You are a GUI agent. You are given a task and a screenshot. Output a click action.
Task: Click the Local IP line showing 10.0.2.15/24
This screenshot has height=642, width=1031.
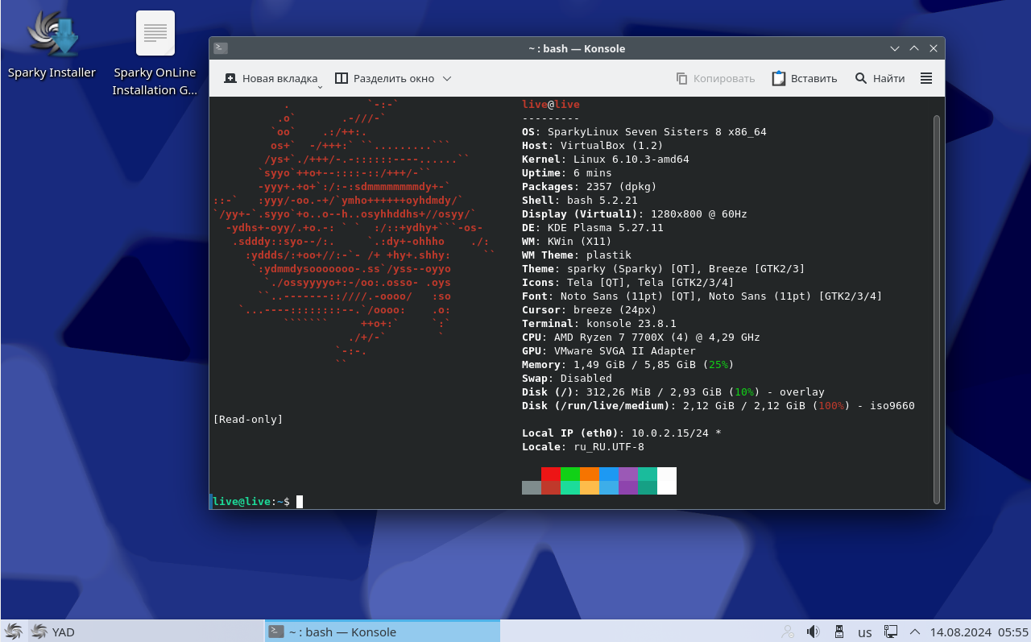(622, 433)
